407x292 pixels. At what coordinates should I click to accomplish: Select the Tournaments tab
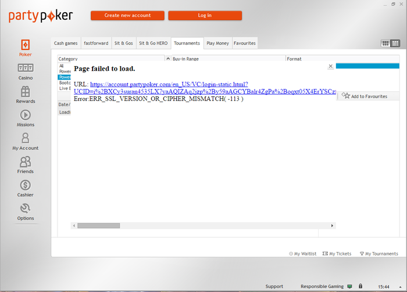click(187, 44)
